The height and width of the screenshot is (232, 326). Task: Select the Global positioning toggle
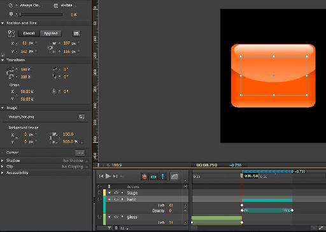tap(29, 33)
